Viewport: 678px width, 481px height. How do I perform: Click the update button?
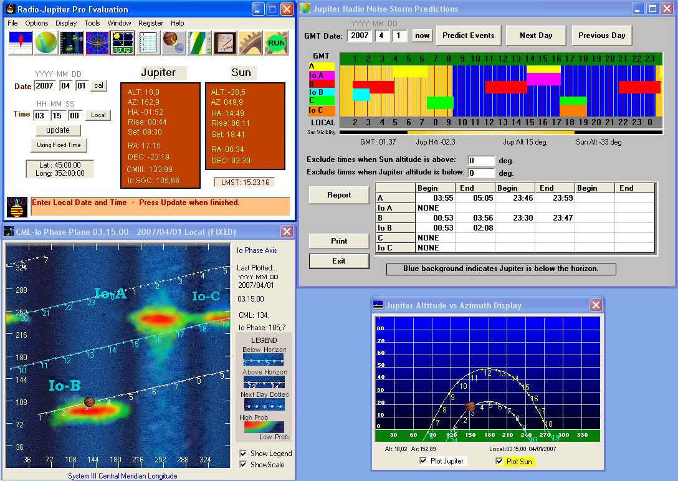tap(58, 130)
